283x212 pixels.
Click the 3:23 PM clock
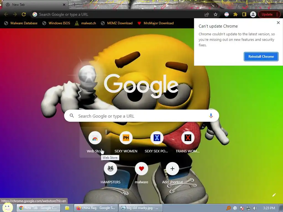[269, 208]
